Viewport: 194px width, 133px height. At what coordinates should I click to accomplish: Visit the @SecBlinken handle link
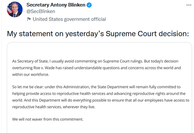(x=41, y=11)
